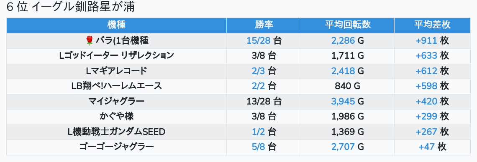Sort by 平均回転数 column header
Viewport: 477px width, 162px height.
point(348,25)
